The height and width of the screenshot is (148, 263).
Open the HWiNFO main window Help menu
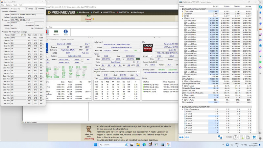50,27
